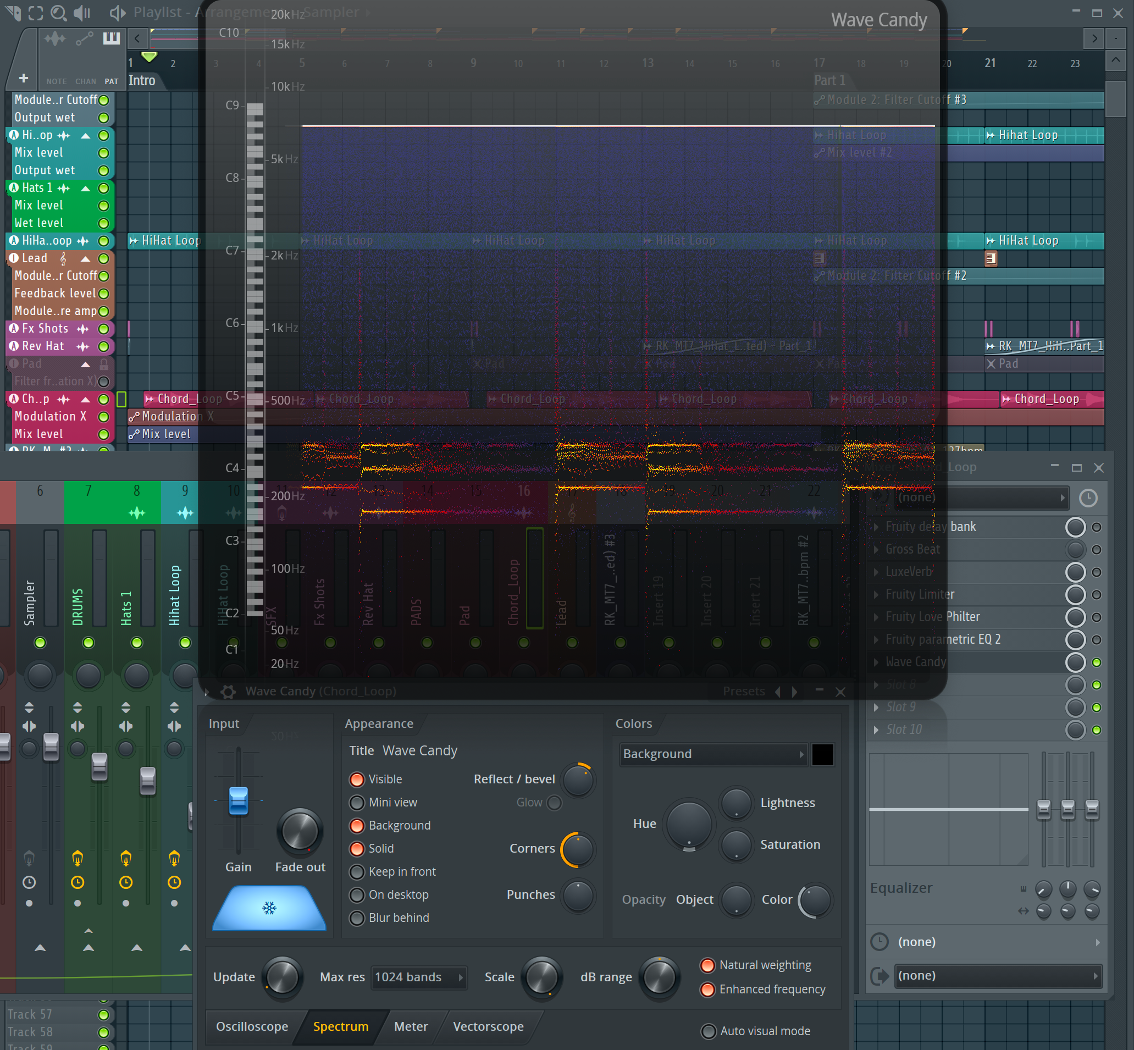Switch to the Meter tab
1134x1050 pixels.
pos(411,1027)
